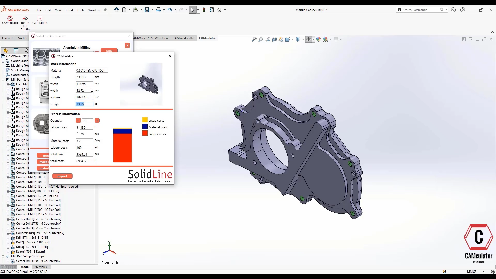Click the red export button
The image size is (496, 279).
(62, 176)
